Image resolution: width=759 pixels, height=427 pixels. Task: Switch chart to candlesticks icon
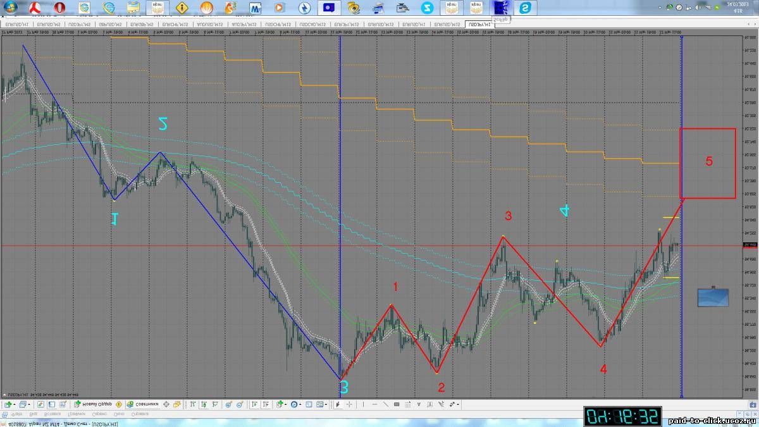click(x=204, y=404)
